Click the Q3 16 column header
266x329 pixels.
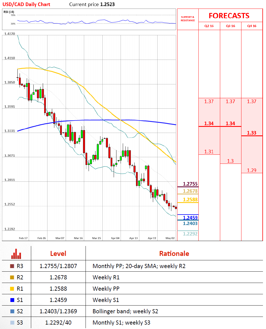coord(230,26)
